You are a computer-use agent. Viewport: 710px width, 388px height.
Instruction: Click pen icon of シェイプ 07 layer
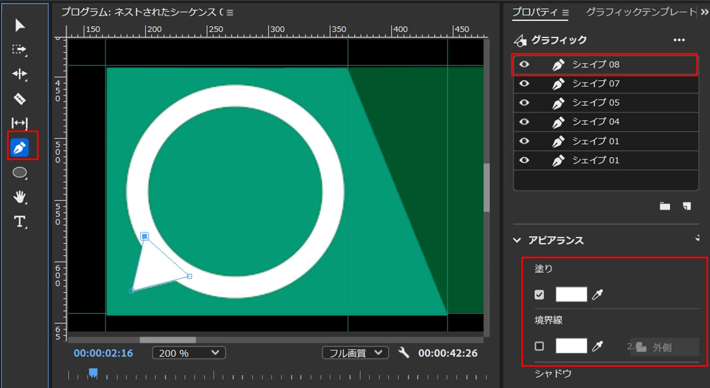(x=558, y=84)
